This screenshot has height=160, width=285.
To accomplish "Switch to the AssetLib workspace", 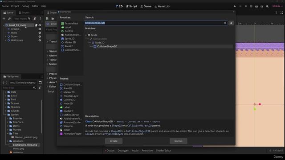I will pyautogui.click(x=162, y=6).
